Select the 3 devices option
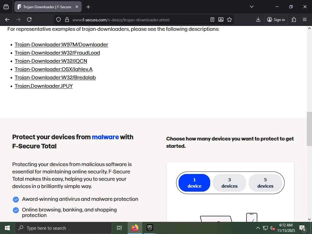This screenshot has height=234, width=312. 229,183
